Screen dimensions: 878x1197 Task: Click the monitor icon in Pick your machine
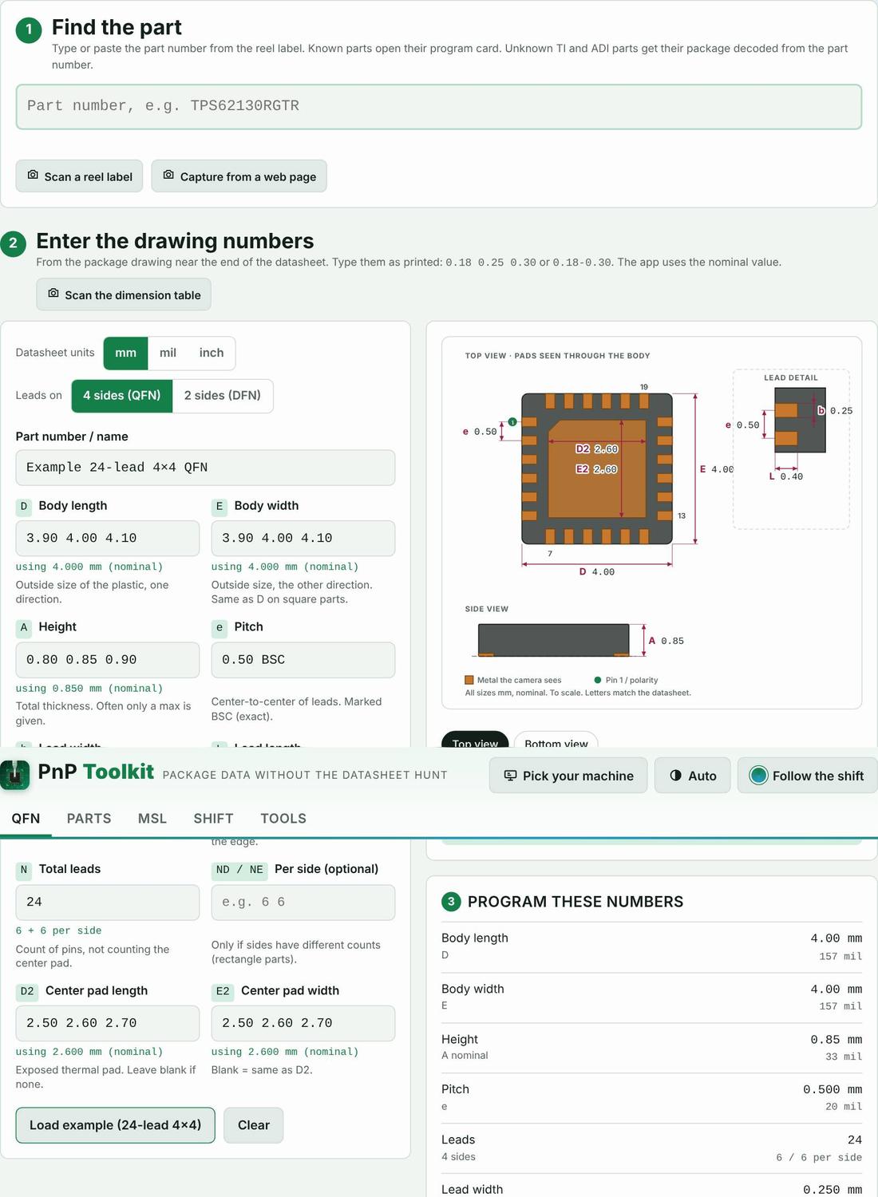(x=510, y=776)
